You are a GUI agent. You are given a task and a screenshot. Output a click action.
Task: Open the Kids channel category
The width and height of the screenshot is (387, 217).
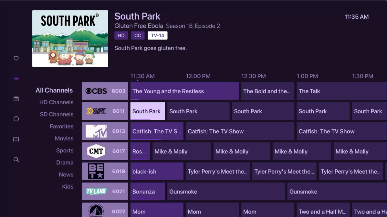tap(68, 186)
